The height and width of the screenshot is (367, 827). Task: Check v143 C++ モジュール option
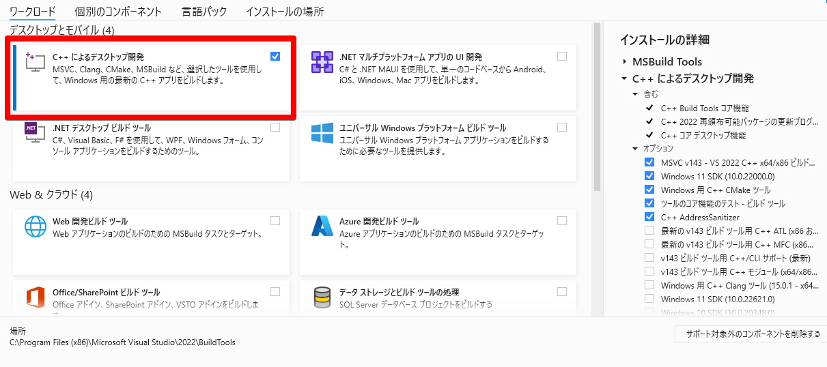coord(649,271)
